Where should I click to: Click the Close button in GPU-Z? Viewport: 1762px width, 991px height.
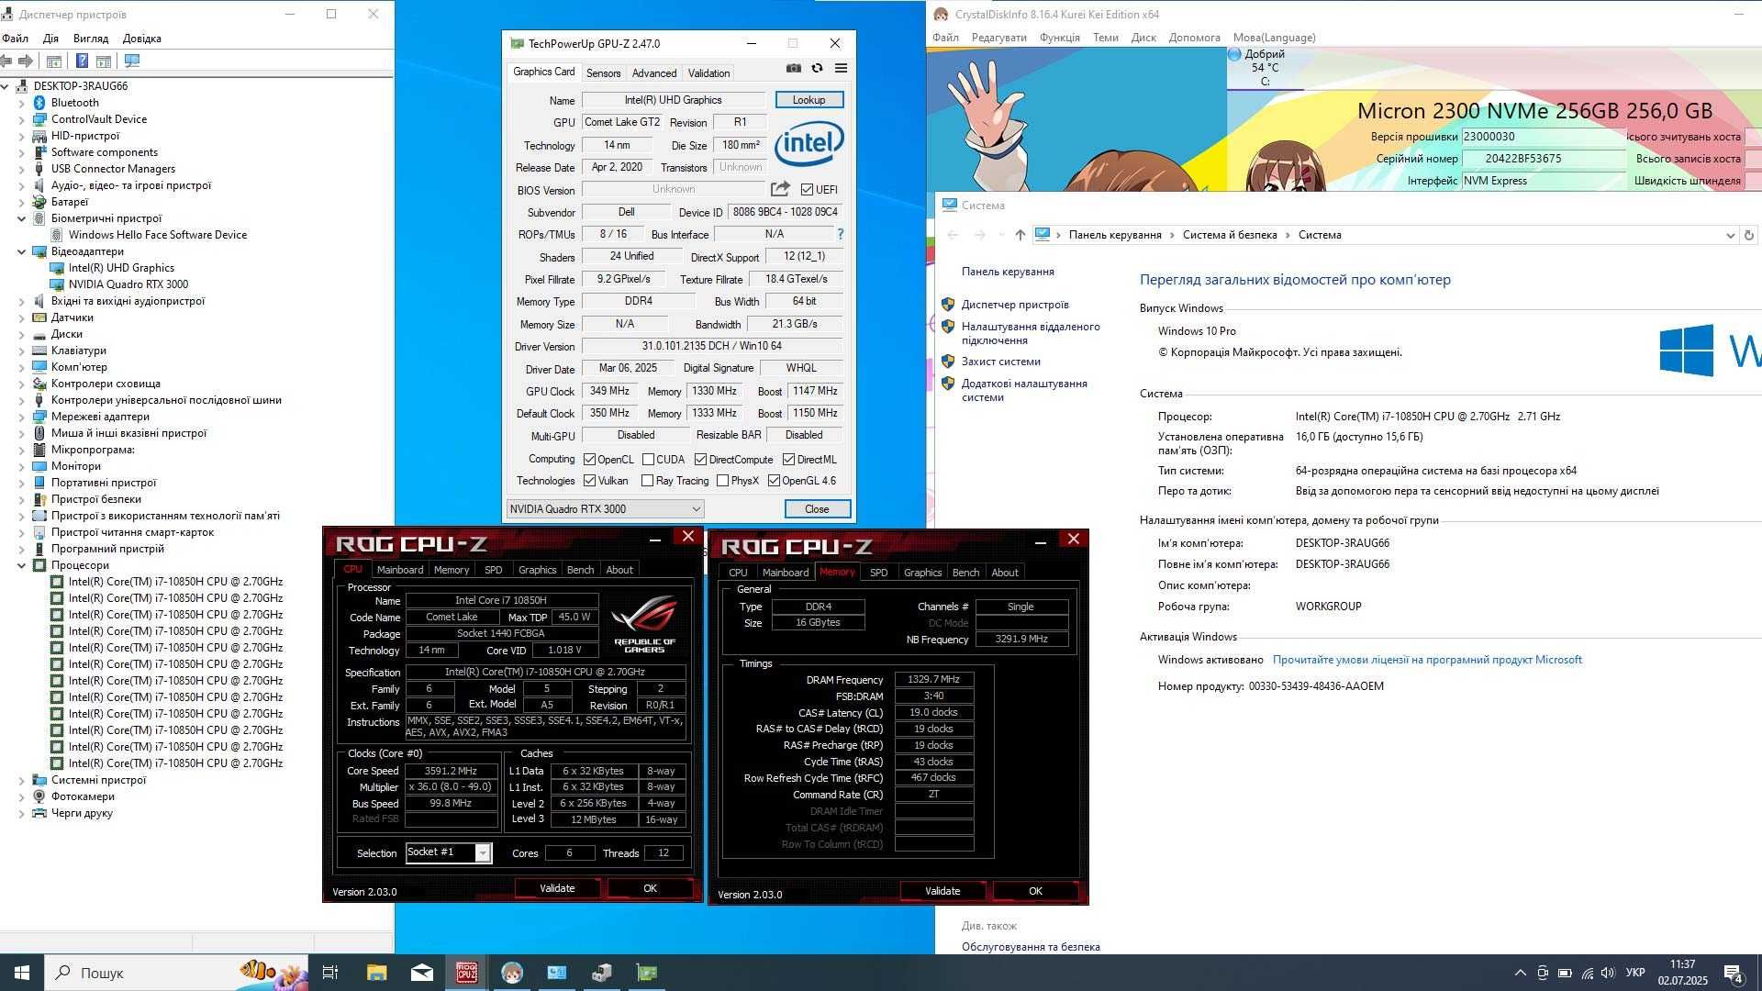[817, 509]
